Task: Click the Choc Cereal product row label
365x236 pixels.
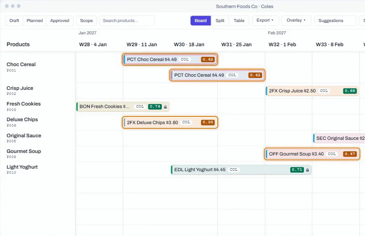Action: click(21, 64)
